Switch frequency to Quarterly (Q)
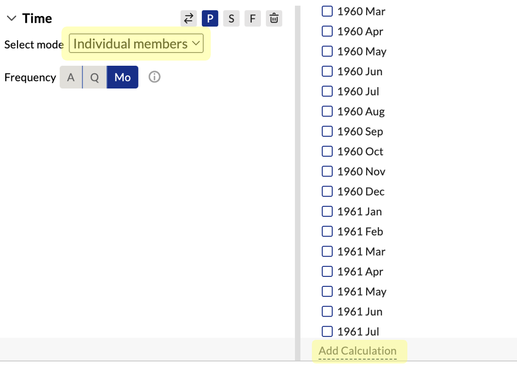Image resolution: width=517 pixels, height=372 pixels. [95, 77]
